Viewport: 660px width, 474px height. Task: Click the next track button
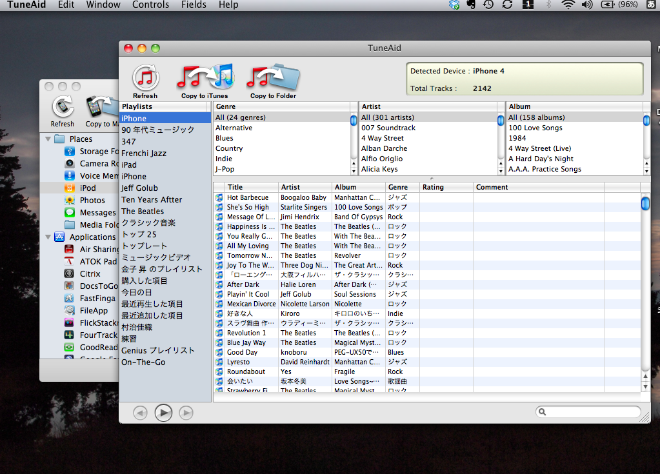(186, 413)
